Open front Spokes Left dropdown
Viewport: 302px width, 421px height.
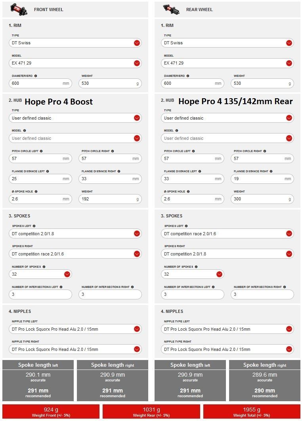(137, 234)
